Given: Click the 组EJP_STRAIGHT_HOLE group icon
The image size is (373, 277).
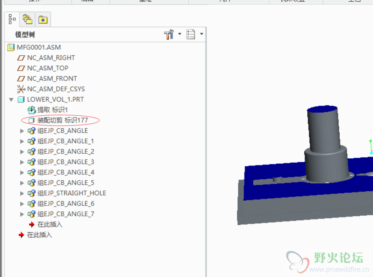Looking at the screenshot, I should point(31,194).
